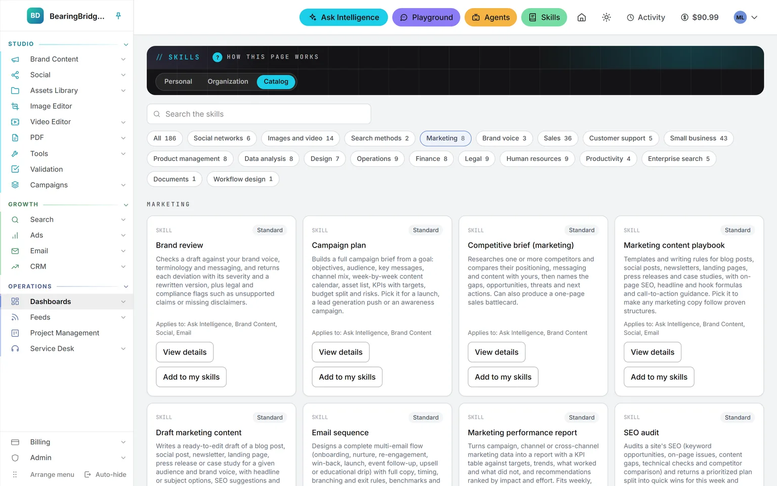Toggle light theme with sun icon
This screenshot has height=486, width=777.
(607, 17)
